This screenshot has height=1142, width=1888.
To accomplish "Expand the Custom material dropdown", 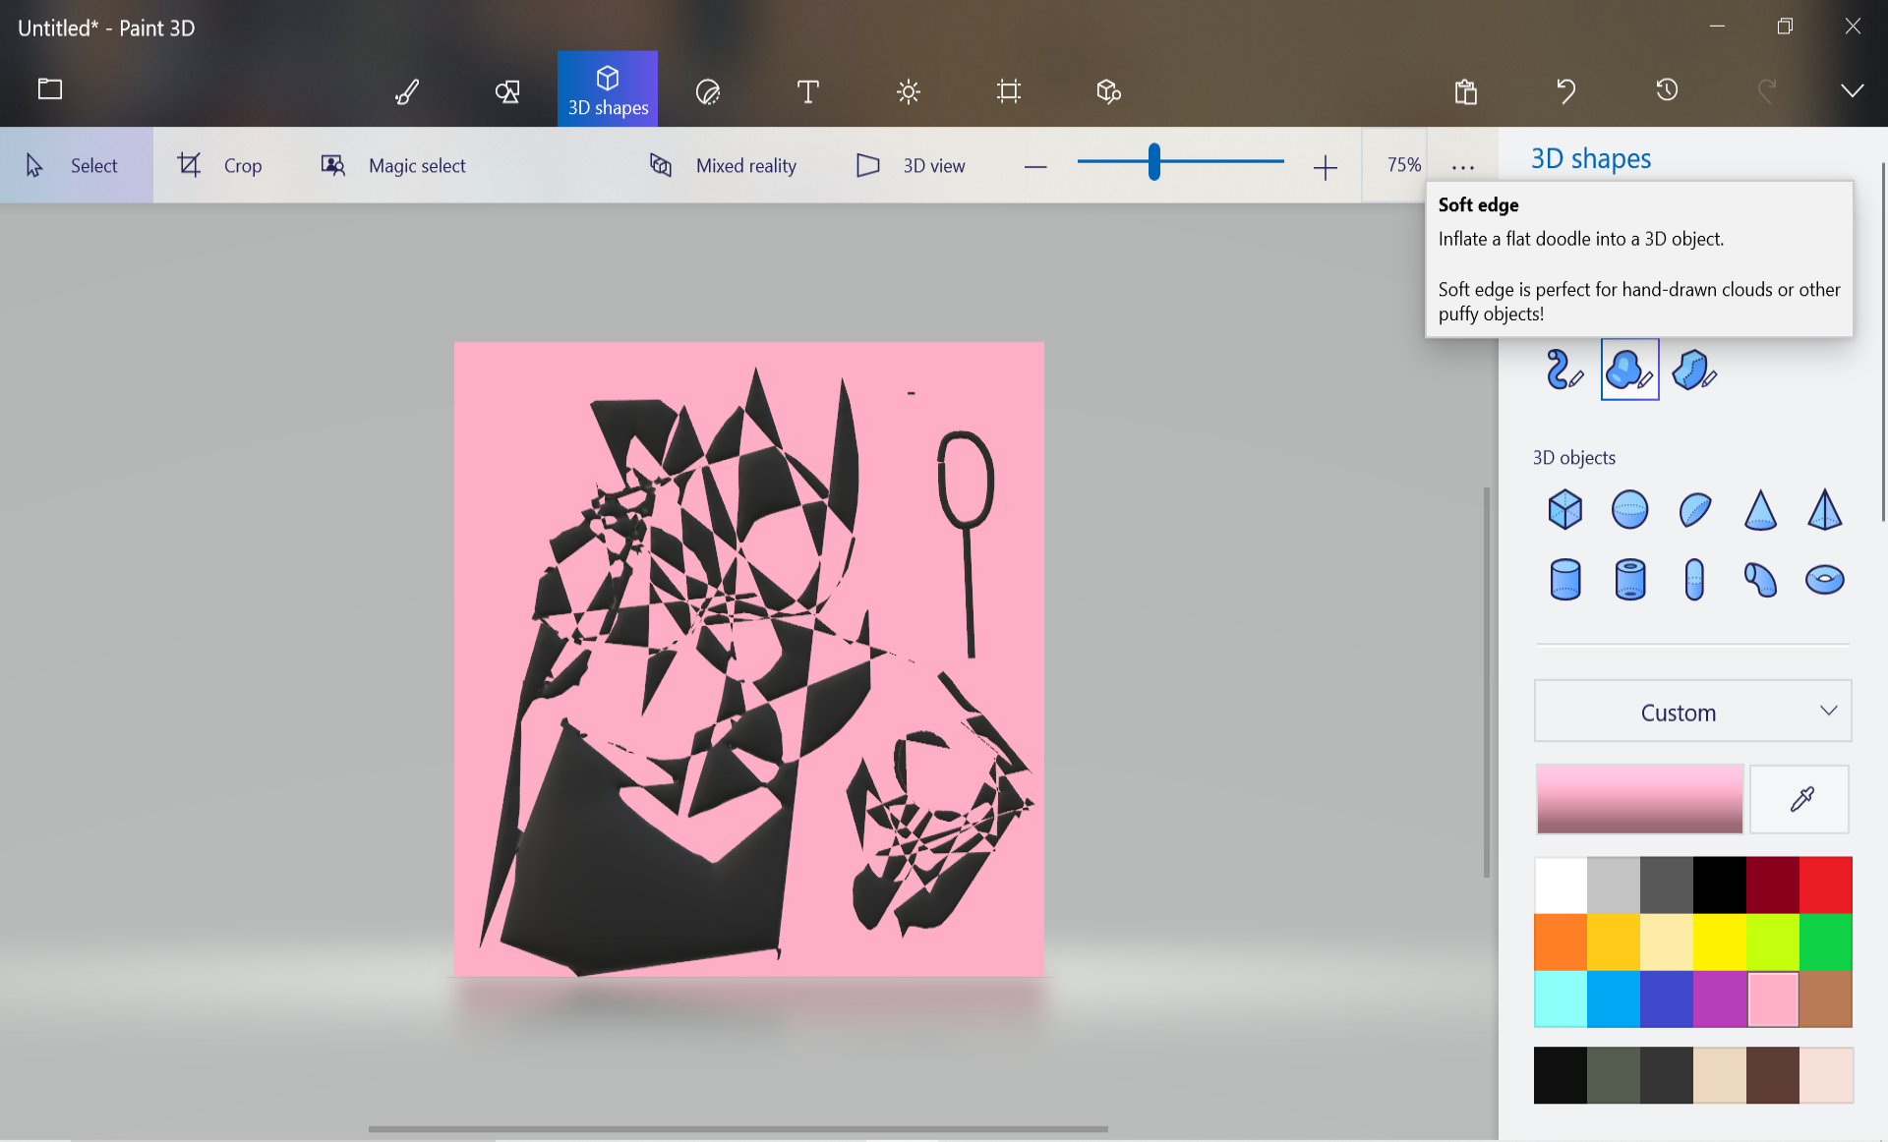I will coord(1692,712).
